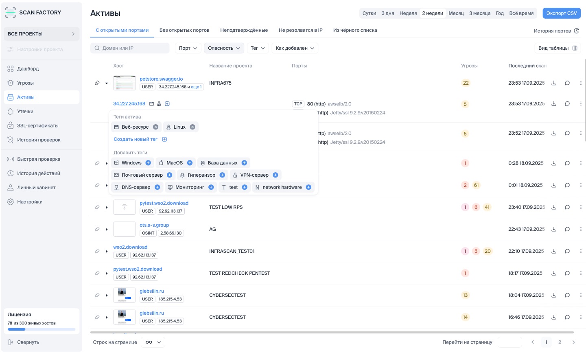Open the Порт filter dropdown
The image size is (586, 353).
pos(188,48)
